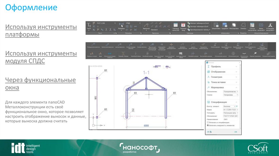
Task: Select the Обозначение узла tool
Action: (x=233, y=54)
